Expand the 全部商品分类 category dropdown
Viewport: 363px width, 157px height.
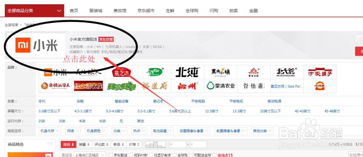click(34, 11)
